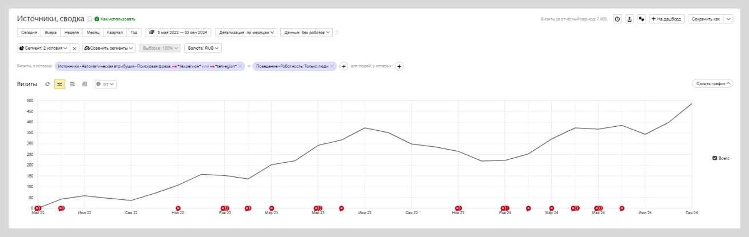Viewport: 749px width, 237px height.
Task: Click the annotation marker above Мар 24
Action: 551,208
